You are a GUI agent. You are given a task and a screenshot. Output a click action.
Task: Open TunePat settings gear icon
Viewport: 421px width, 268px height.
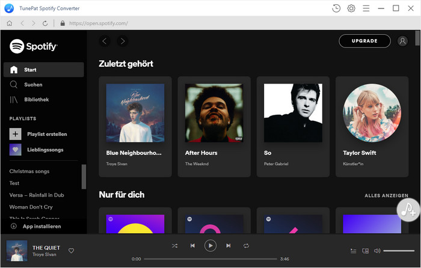(351, 8)
